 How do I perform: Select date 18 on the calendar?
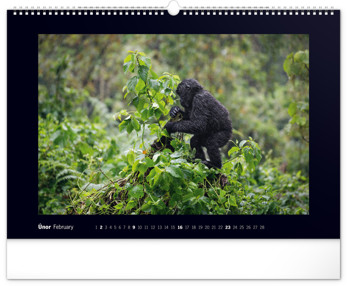pos(193,227)
